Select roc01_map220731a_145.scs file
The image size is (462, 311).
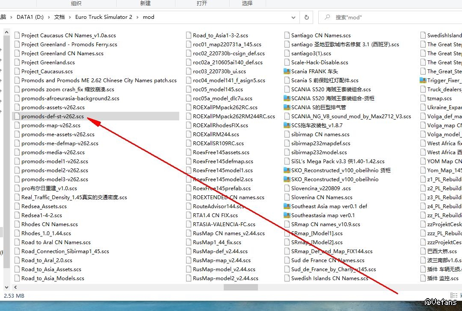coord(227,44)
